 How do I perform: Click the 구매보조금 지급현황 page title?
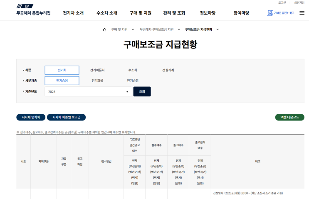coord(160,44)
